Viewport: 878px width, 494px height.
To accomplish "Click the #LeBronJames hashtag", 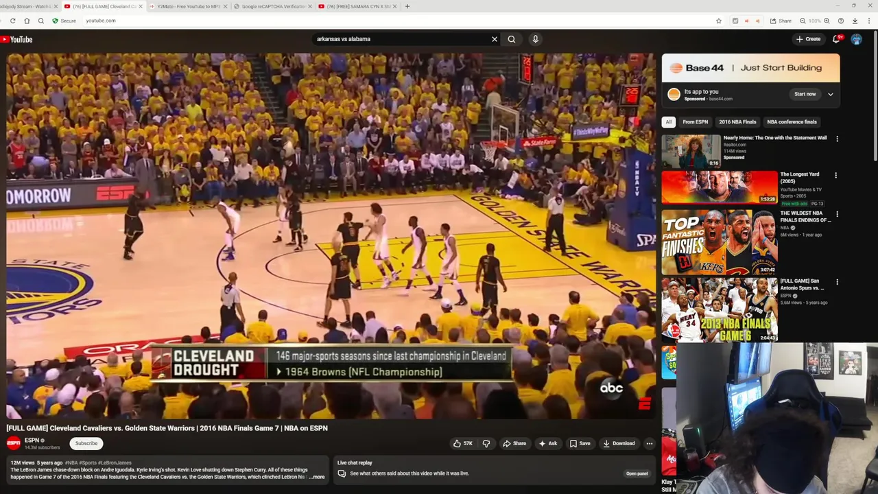I will coord(115,463).
